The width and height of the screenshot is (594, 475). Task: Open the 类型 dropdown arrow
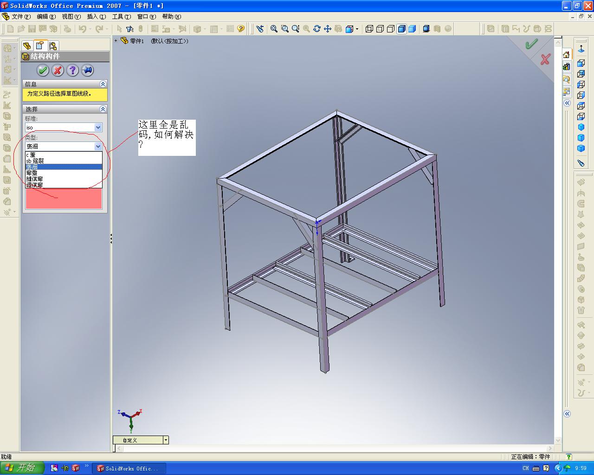(x=98, y=147)
